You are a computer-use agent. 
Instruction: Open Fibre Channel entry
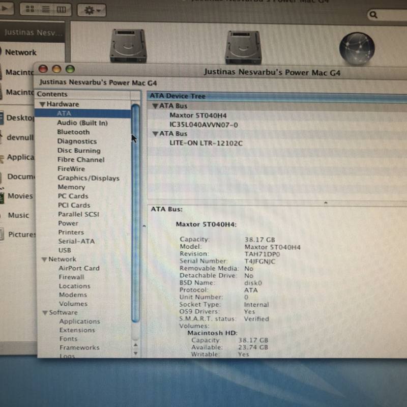(81, 160)
